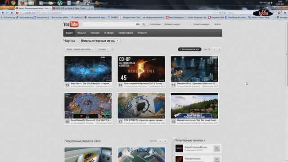Open the Популярные каналы heading link
This screenshot has width=288, height=162.
pyautogui.click(x=190, y=140)
